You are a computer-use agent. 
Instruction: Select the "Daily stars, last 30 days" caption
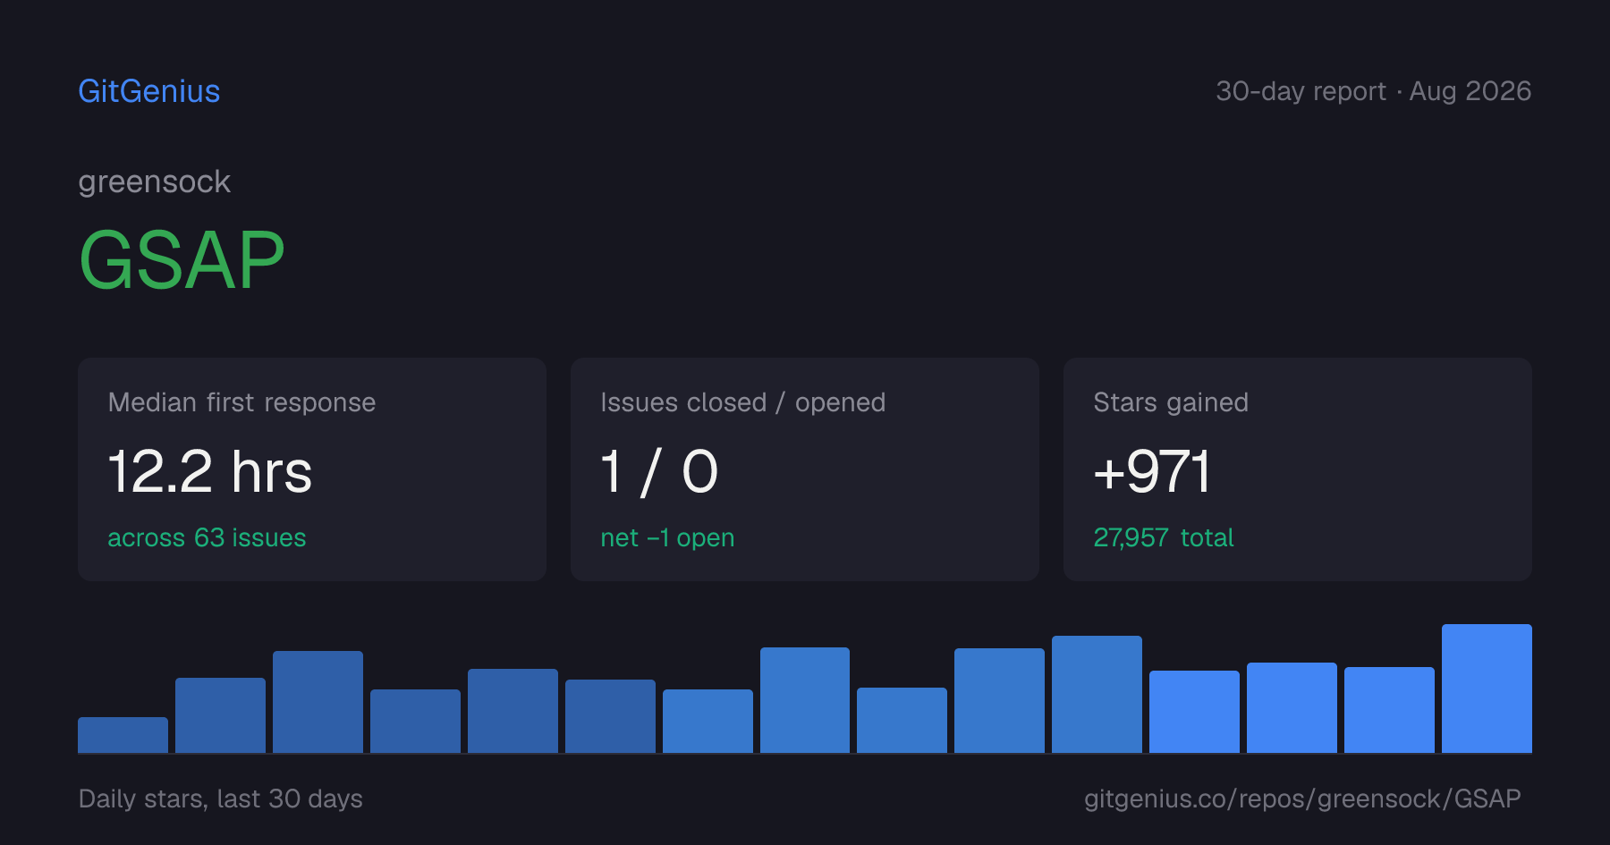click(x=221, y=799)
